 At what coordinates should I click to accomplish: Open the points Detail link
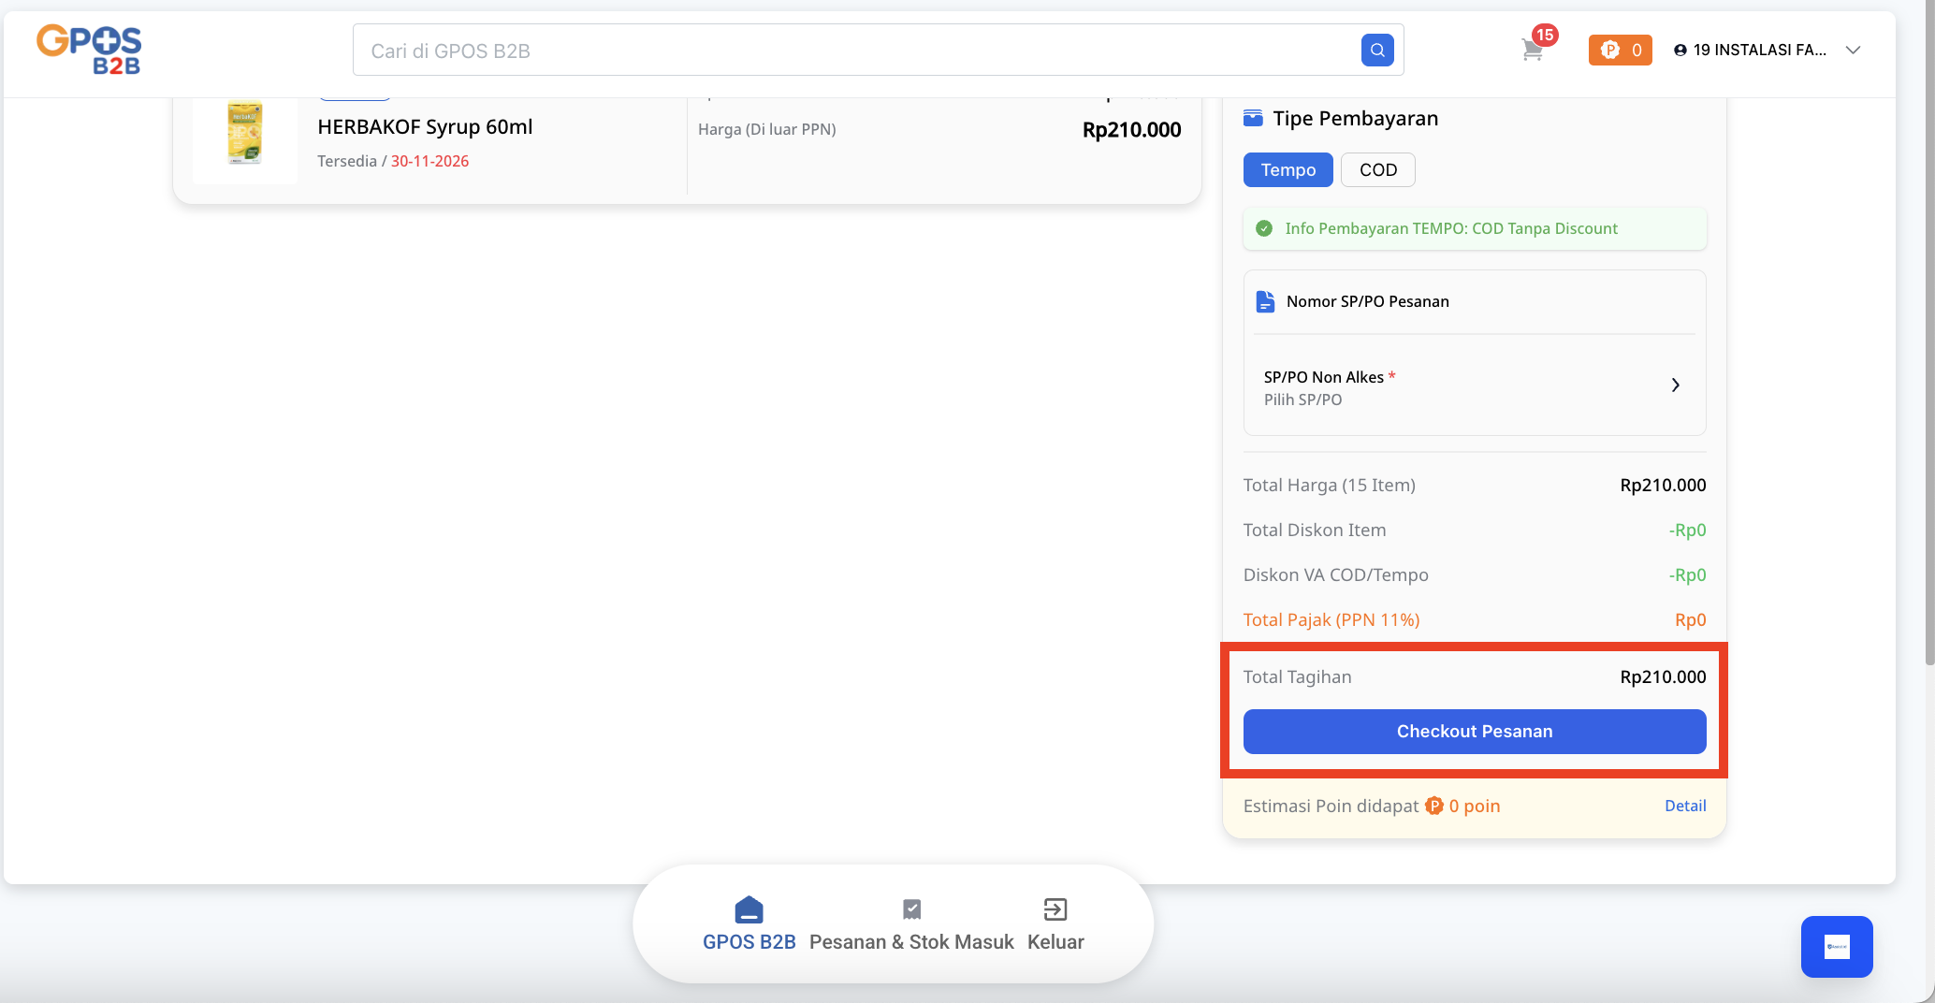(x=1684, y=806)
